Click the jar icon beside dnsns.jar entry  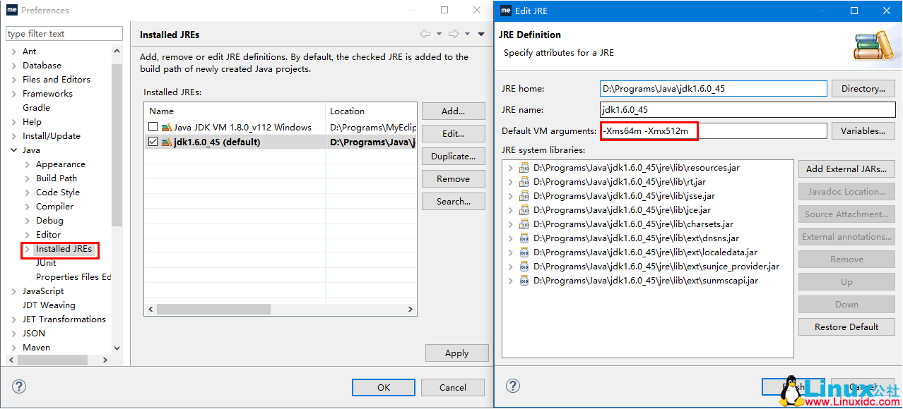(x=524, y=238)
